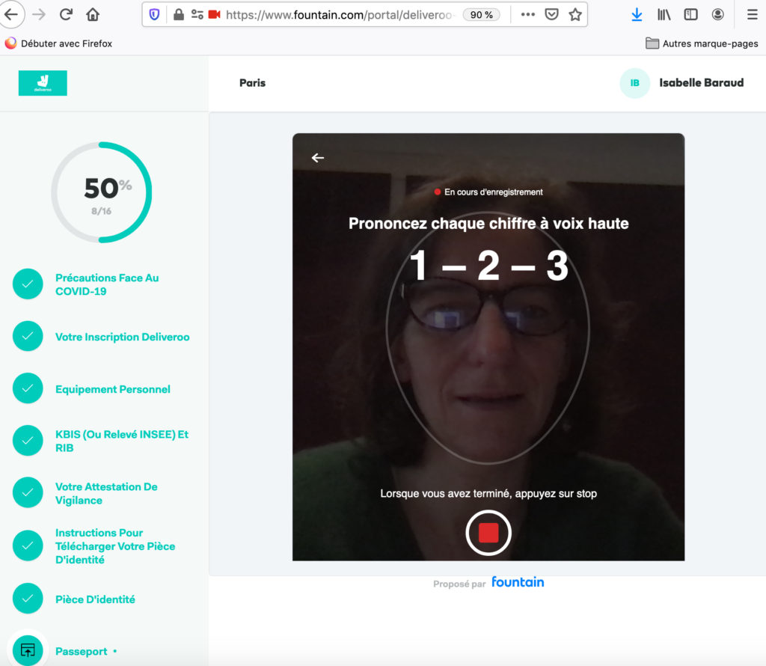Select 'Equipement Personnel' step

point(113,389)
